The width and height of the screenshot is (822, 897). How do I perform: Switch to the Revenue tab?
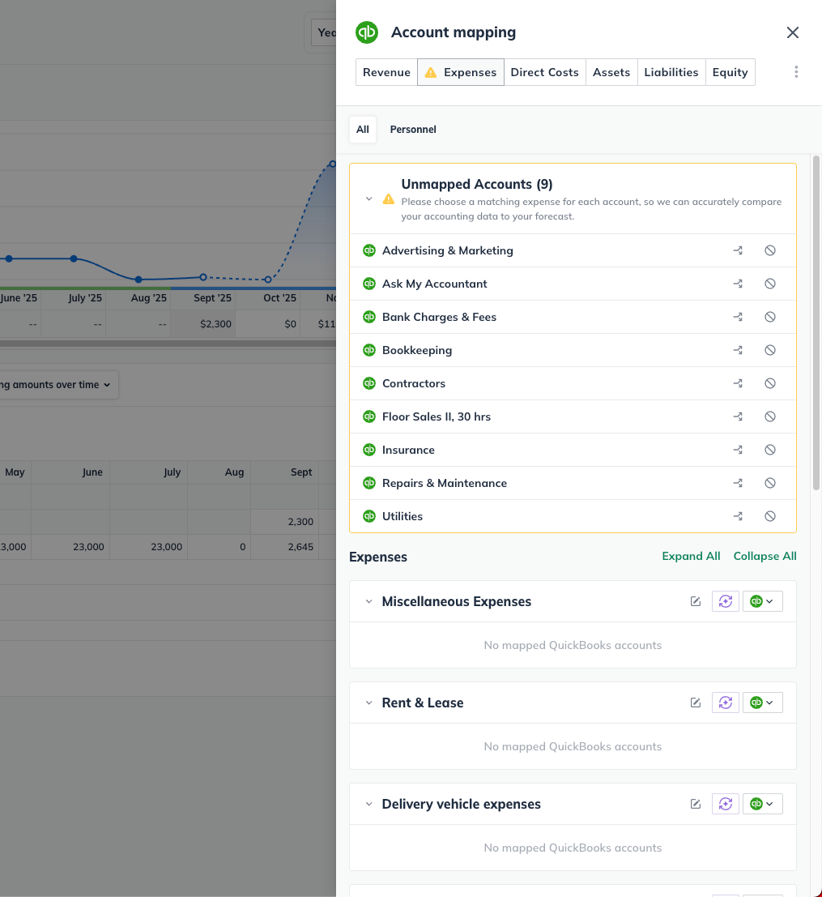click(386, 72)
